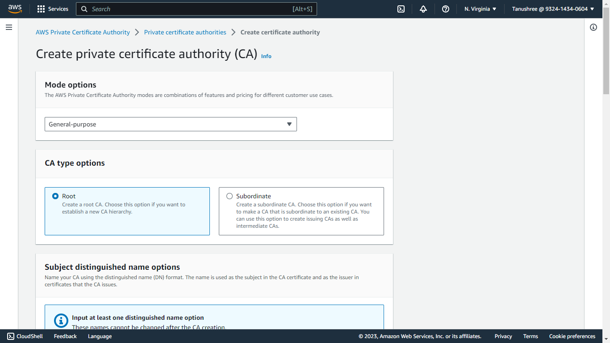The image size is (610, 343).
Task: Open the help question mark menu
Action: 446,9
